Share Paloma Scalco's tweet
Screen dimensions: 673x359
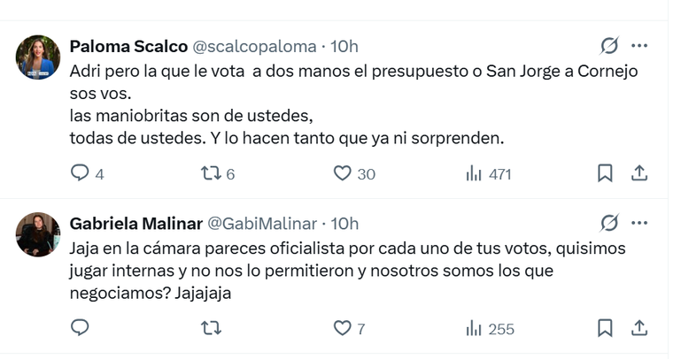click(x=638, y=174)
